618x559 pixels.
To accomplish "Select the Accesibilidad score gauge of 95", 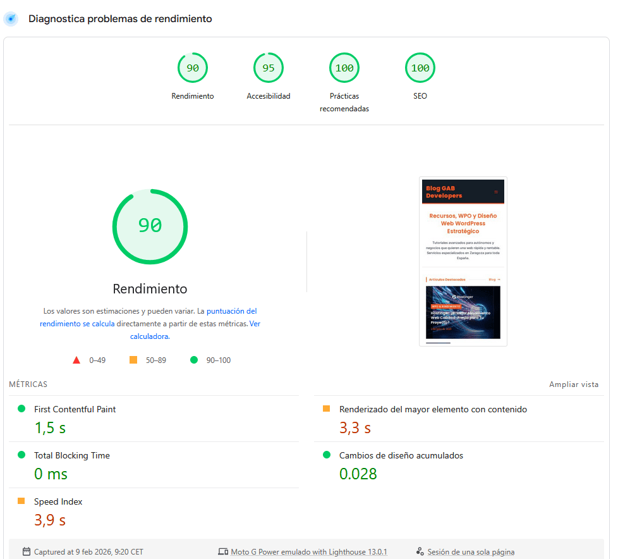I will [269, 68].
